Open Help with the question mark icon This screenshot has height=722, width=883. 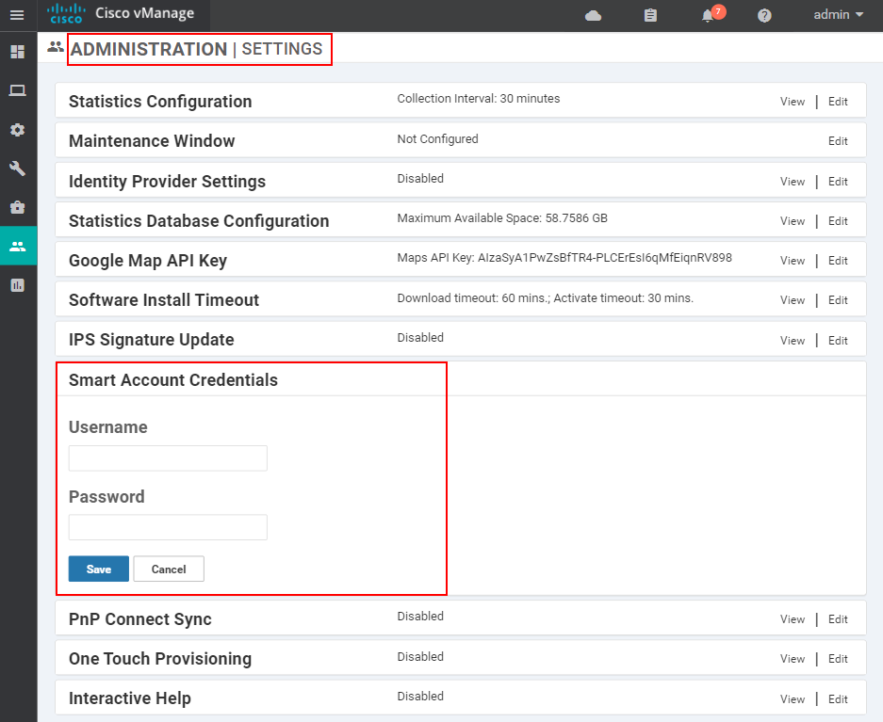[x=764, y=15]
